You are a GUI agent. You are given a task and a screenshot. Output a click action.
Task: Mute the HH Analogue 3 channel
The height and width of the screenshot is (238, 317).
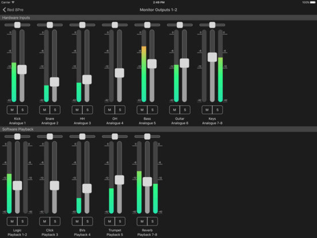pos(77,110)
